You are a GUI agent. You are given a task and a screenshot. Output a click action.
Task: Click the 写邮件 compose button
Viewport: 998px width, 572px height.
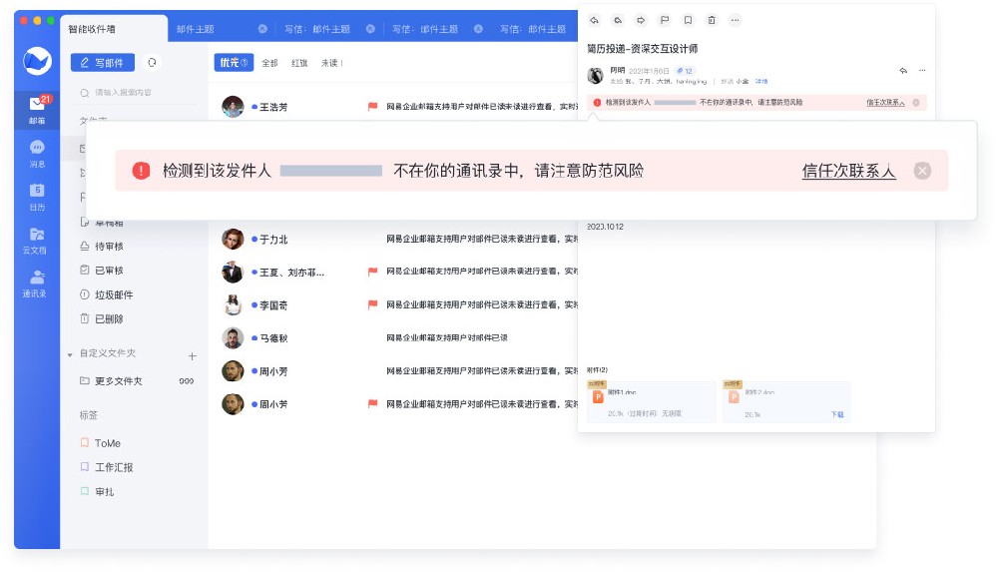[103, 63]
